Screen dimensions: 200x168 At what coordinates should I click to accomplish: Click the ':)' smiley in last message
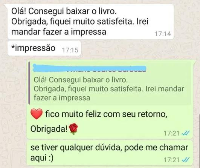(51, 158)
